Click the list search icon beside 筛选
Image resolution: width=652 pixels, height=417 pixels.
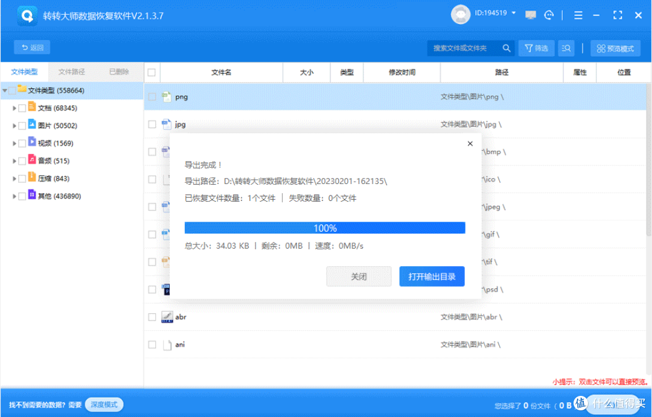tap(566, 48)
